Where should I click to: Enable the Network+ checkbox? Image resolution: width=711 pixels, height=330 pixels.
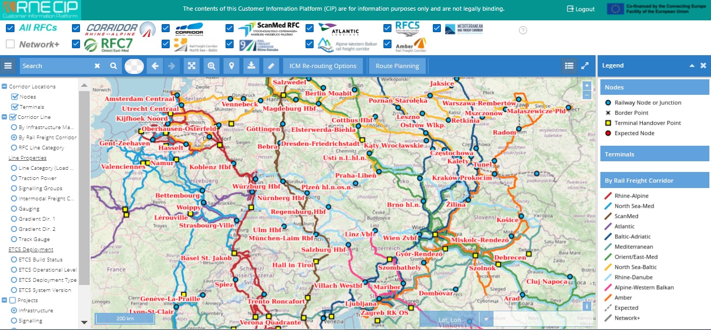10,44
